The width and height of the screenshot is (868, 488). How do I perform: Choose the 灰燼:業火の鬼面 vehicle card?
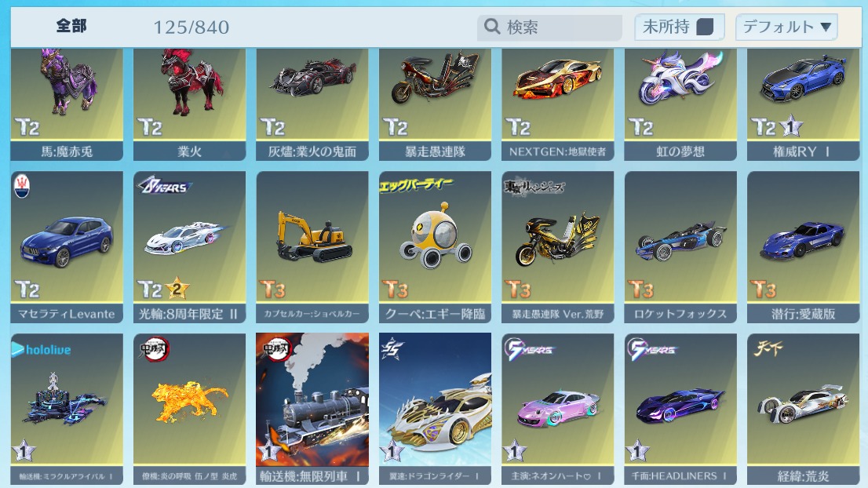click(x=312, y=104)
